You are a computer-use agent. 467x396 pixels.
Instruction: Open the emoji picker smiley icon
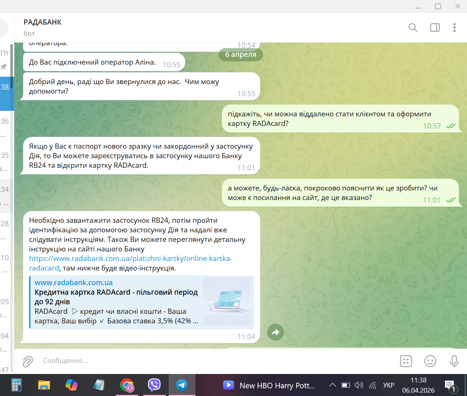point(430,361)
